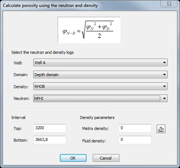Open the Domain dropdown set to Depth domain

point(100,75)
